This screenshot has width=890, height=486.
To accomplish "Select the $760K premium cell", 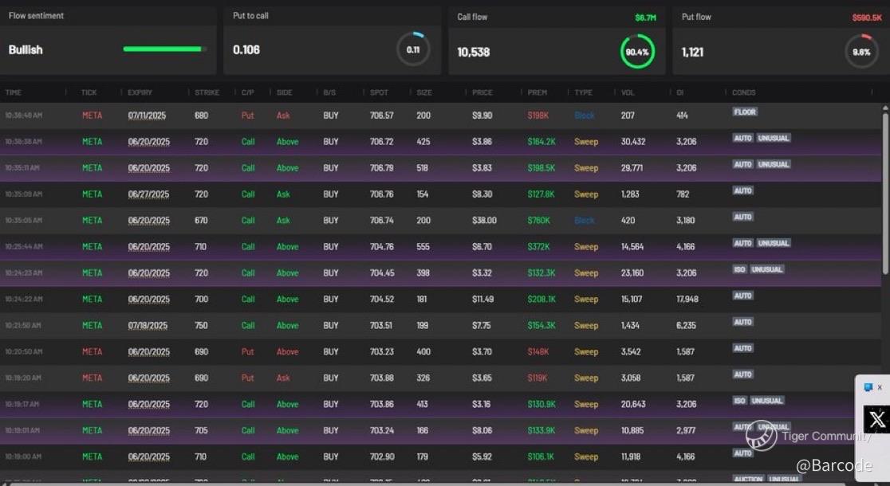I will [x=538, y=220].
